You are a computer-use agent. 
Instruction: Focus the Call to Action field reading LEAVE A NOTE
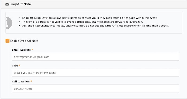pyautogui.click(x=95, y=88)
